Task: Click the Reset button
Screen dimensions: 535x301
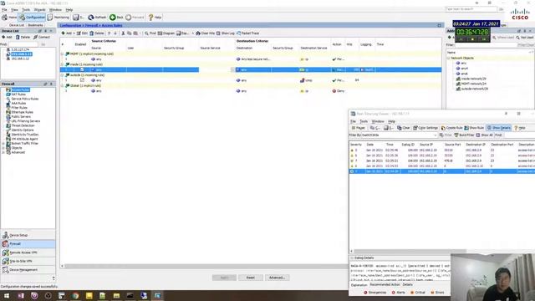Action: tap(251, 278)
